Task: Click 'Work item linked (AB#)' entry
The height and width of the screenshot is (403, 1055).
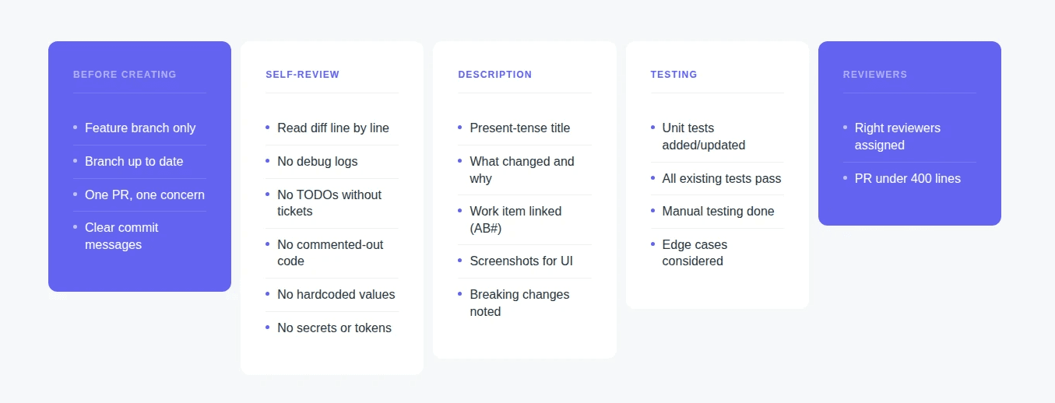Action: tap(515, 219)
